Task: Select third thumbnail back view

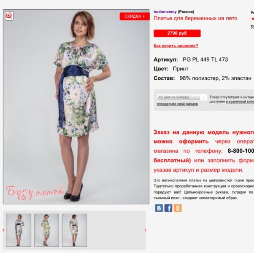Action: (x=74, y=230)
